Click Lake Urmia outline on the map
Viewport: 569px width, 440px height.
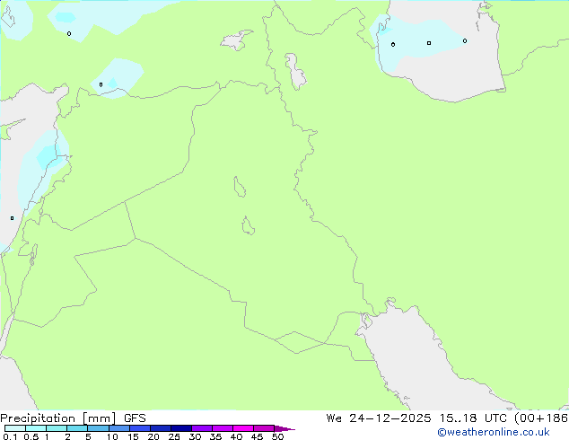pyautogui.click(x=295, y=72)
